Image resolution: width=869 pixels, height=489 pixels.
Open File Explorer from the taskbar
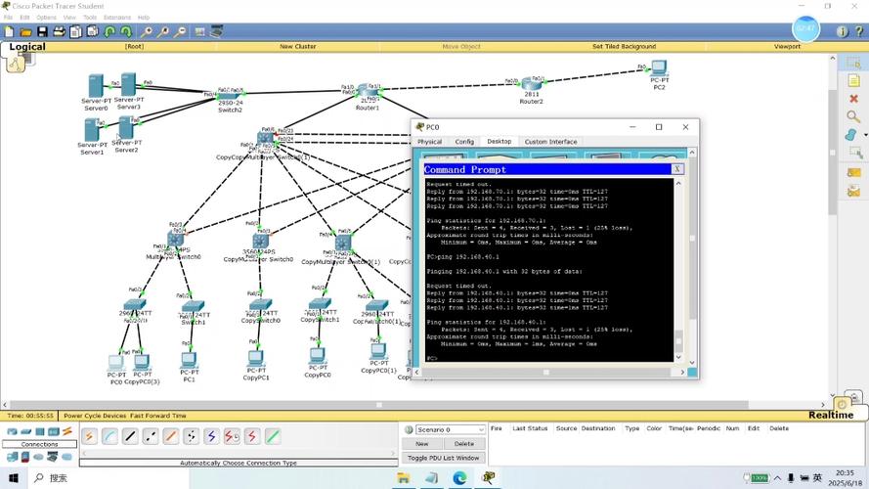[403, 478]
